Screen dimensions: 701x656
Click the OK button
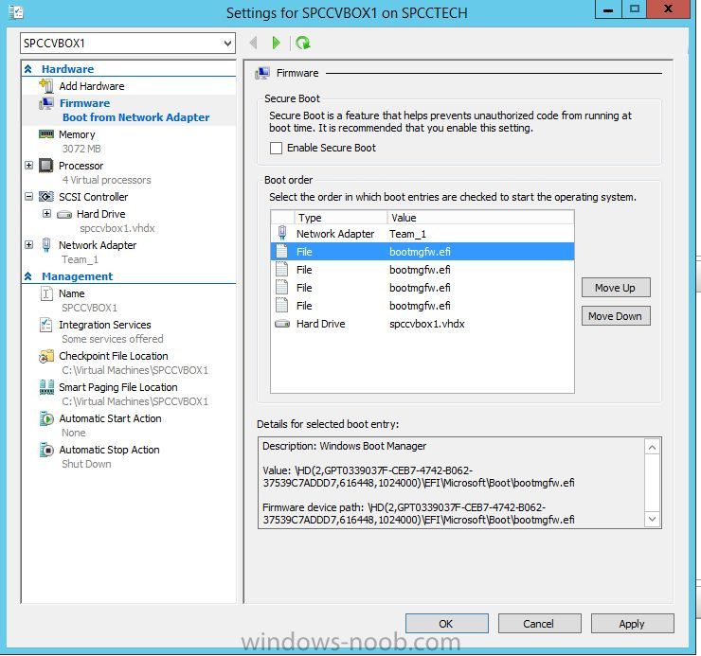[x=446, y=624]
